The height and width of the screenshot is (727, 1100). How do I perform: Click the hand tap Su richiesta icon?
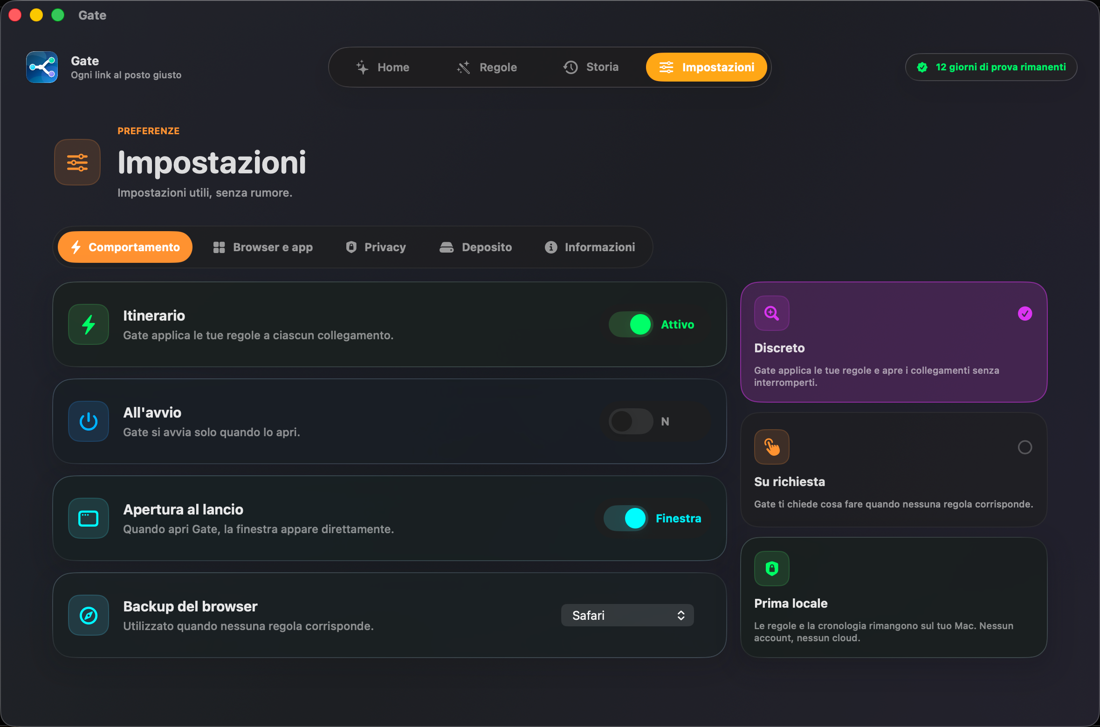click(772, 447)
